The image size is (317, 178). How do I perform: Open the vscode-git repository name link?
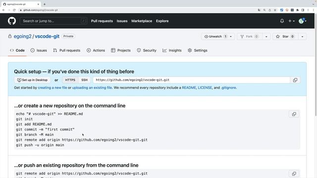pyautogui.click(x=47, y=36)
